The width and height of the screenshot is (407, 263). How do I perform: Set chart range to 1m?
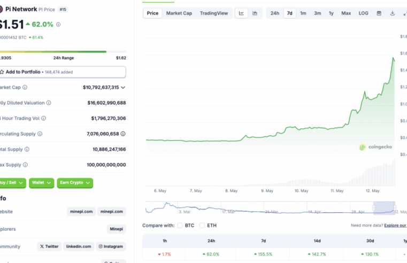tap(303, 13)
